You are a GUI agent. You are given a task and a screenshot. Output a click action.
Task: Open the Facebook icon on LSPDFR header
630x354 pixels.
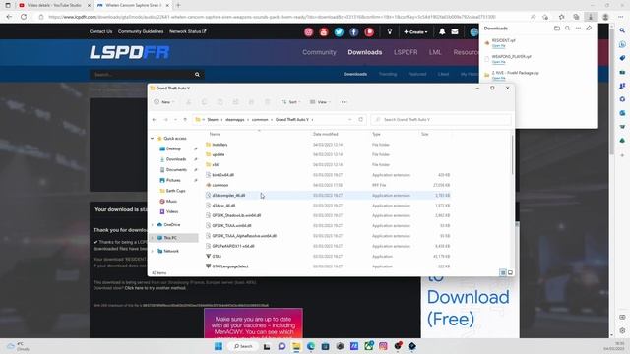pyautogui.click(x=354, y=32)
